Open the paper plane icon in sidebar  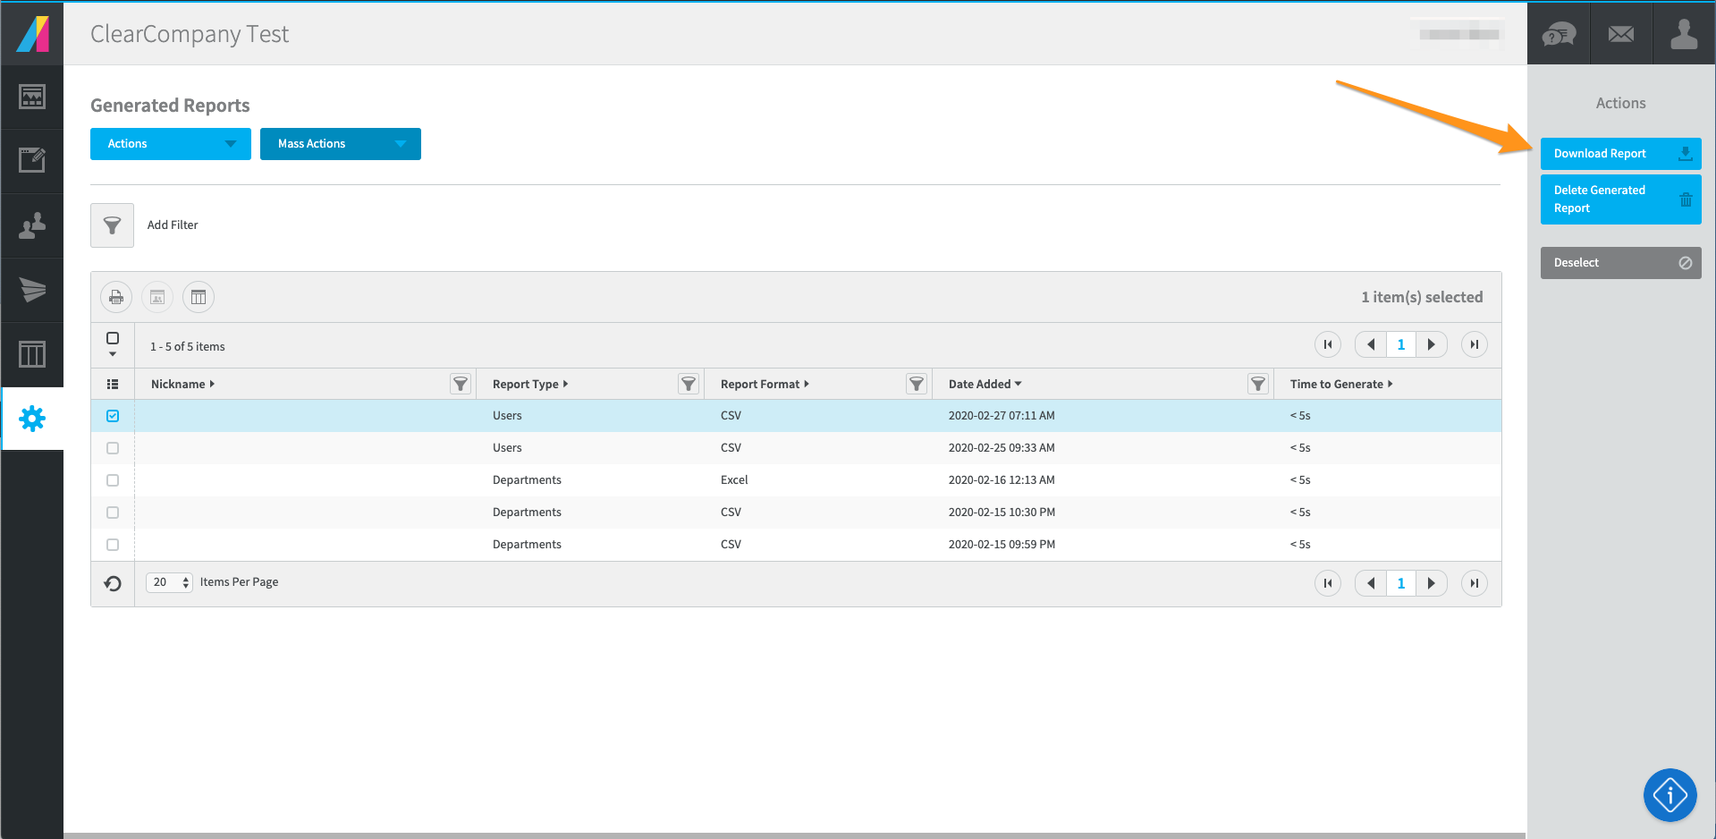[x=32, y=290]
